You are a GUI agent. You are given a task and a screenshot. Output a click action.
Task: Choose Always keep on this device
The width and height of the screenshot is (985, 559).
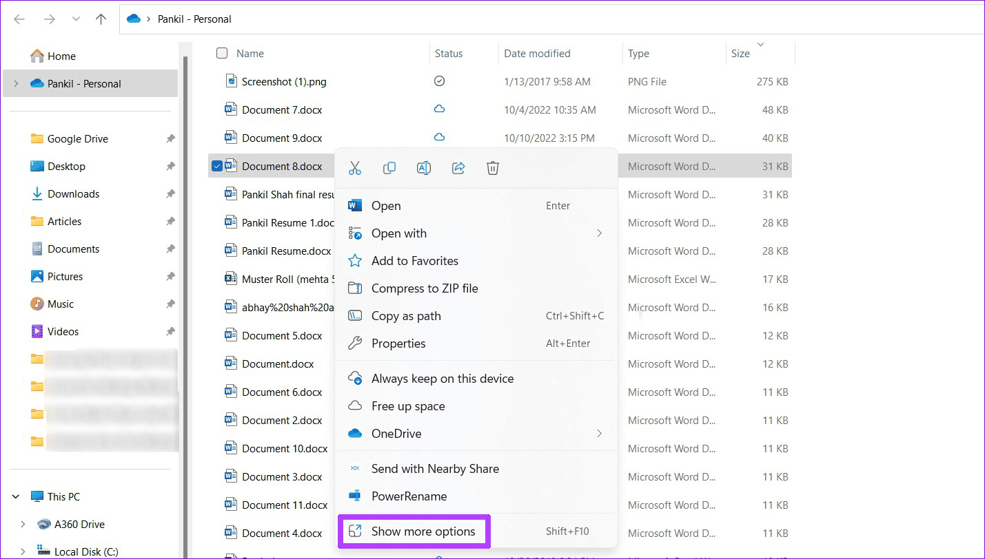[x=476, y=379]
